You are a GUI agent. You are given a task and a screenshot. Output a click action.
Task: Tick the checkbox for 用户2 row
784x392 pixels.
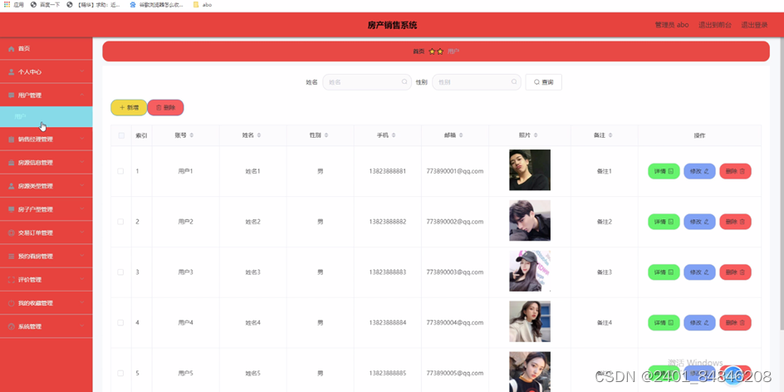120,222
